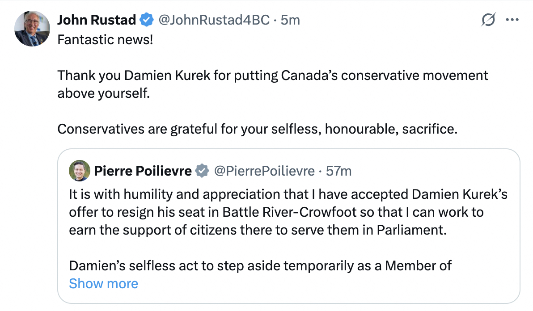Open the Grok explain-post icon
533x311 pixels.
489,20
